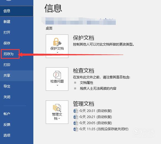This screenshot has height=144, width=161.
Task: Click the 检查文档 heading text
Action: (x=84, y=71)
